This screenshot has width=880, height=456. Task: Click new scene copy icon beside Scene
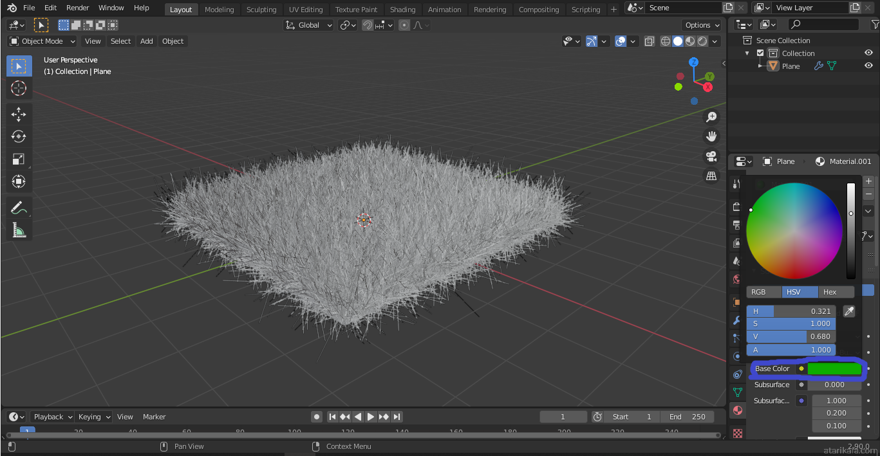point(728,8)
